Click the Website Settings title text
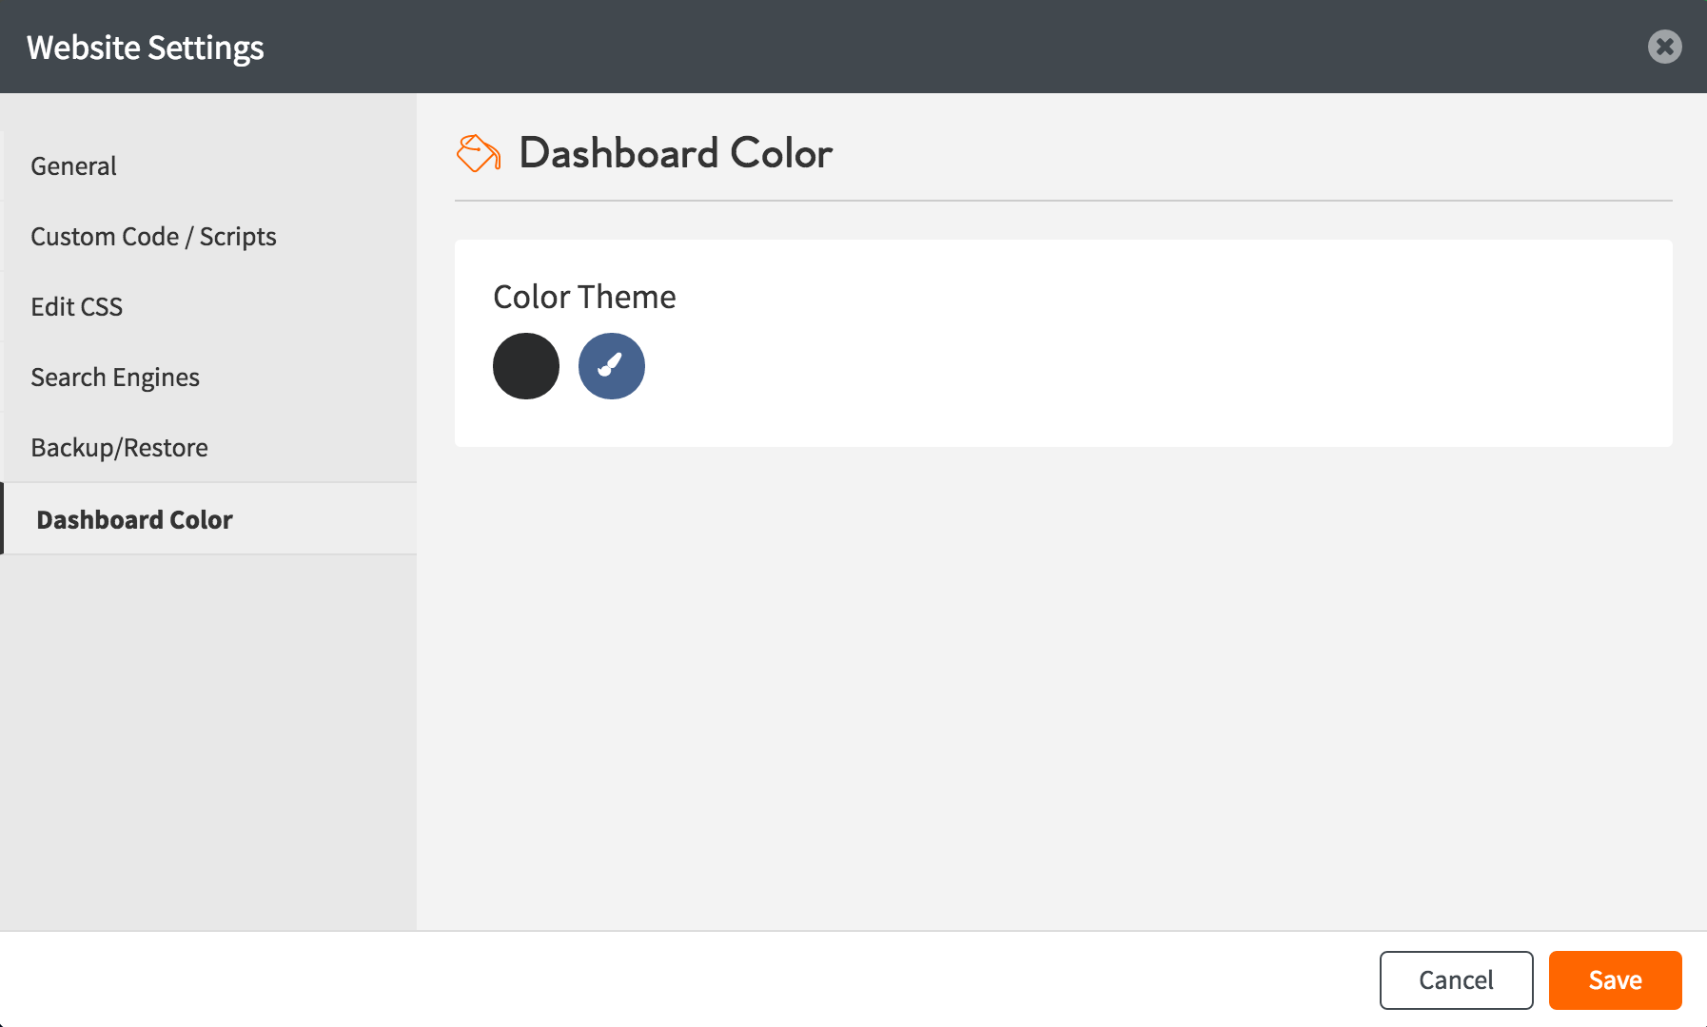Screen dimensions: 1707x1027 coord(146,48)
